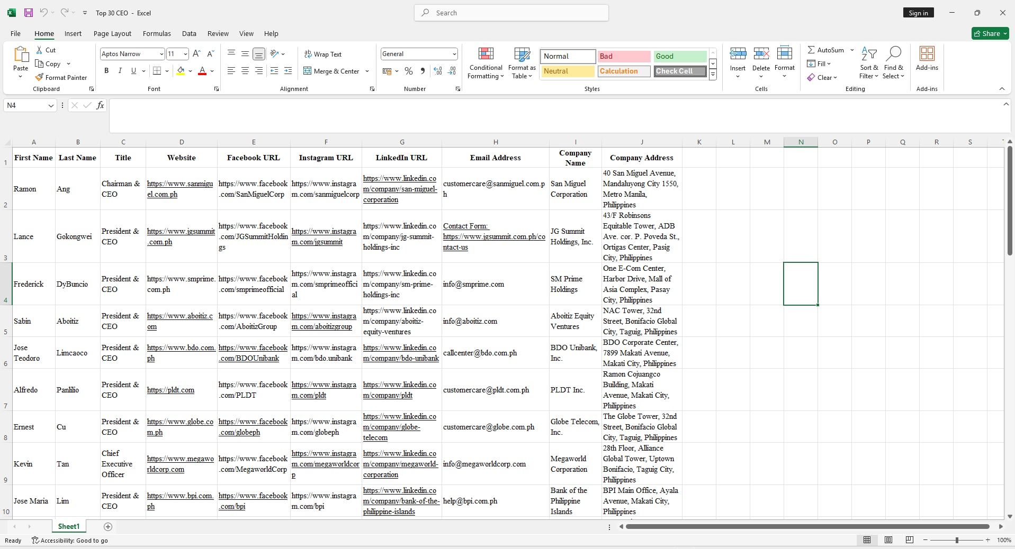
Task: Toggle Align Left for cell text
Action: (231, 71)
